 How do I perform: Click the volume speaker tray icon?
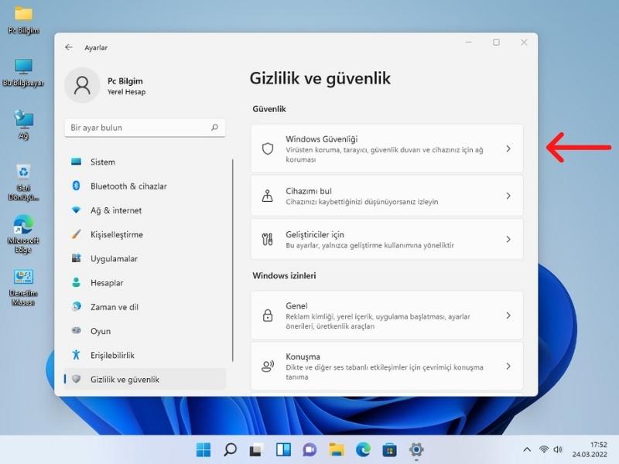pyautogui.click(x=558, y=449)
